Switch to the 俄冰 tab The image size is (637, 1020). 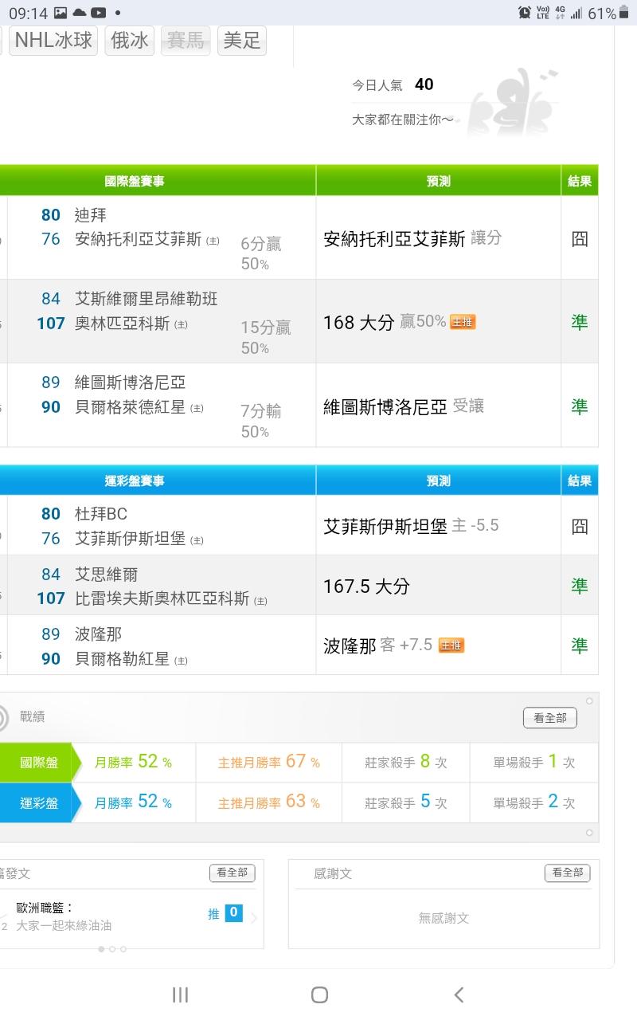click(130, 41)
